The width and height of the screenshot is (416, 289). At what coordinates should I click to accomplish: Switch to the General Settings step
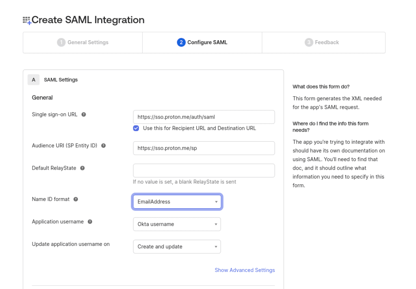(82, 42)
